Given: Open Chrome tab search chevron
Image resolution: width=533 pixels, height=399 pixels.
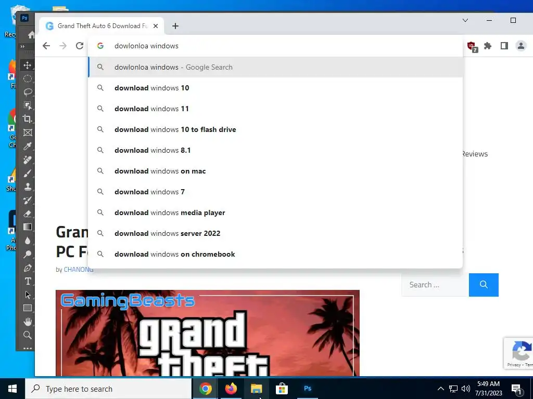Looking at the screenshot, I should pyautogui.click(x=465, y=20).
